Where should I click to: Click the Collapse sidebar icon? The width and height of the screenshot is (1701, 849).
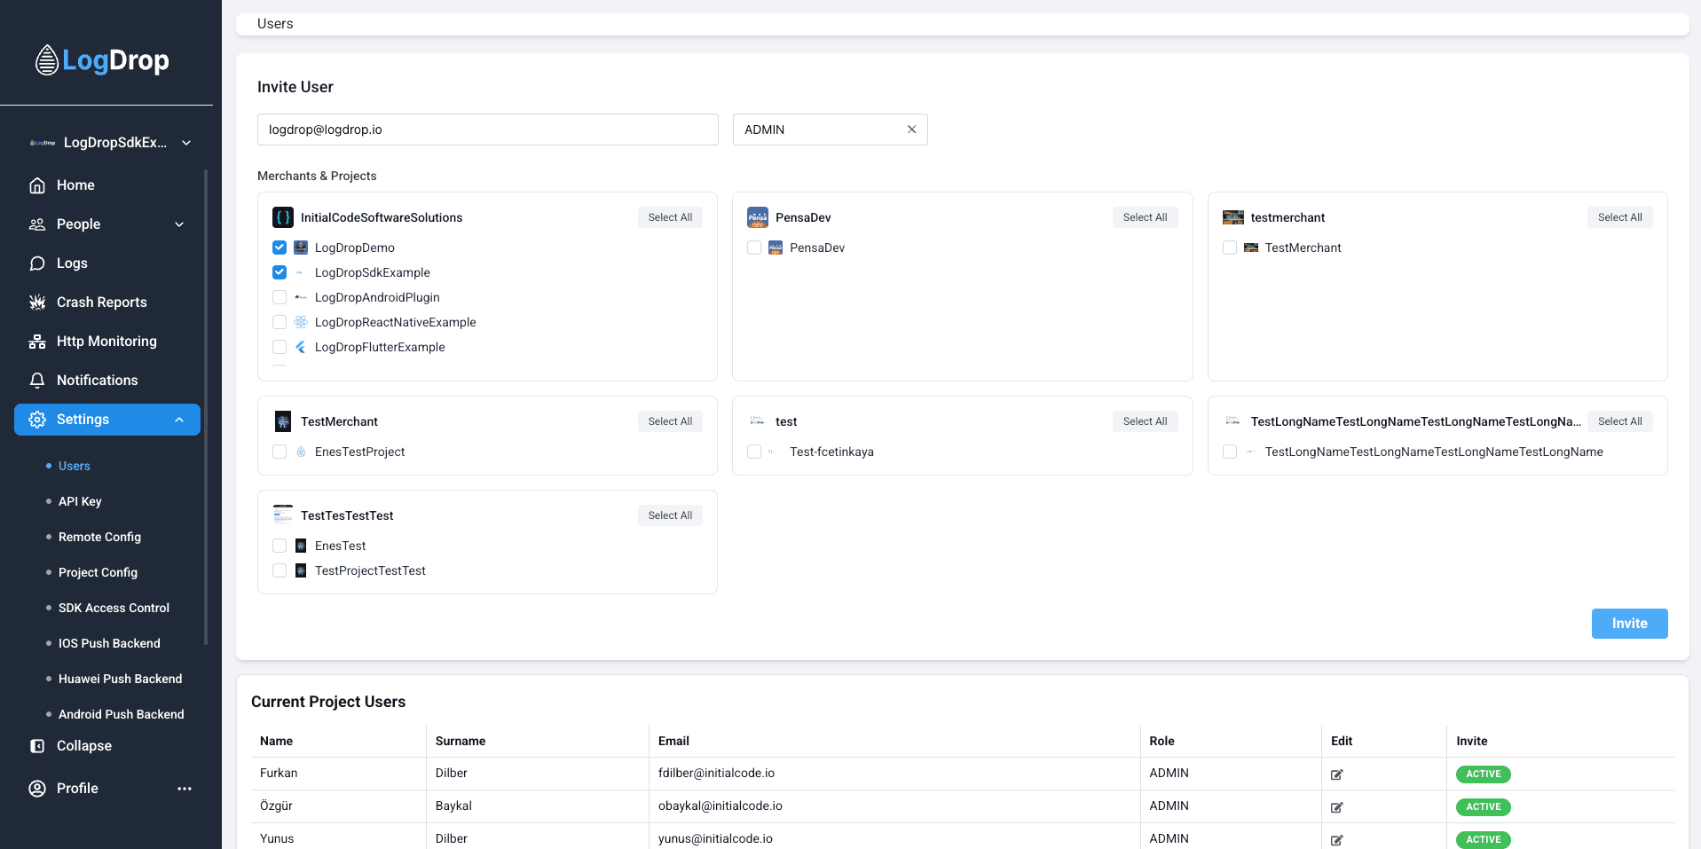tap(37, 746)
